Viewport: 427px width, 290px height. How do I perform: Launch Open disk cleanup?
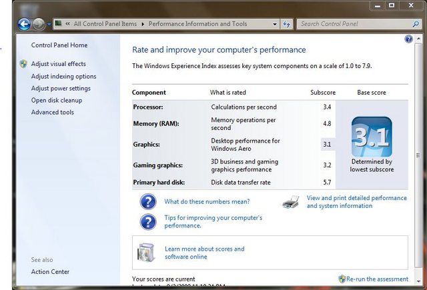point(57,101)
